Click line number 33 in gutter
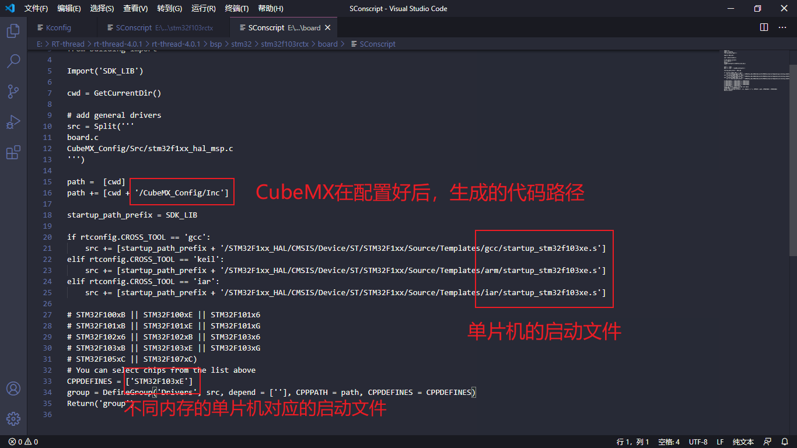 tap(47, 381)
